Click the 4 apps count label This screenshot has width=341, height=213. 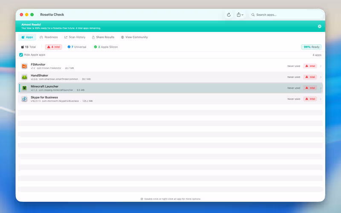coord(317,55)
